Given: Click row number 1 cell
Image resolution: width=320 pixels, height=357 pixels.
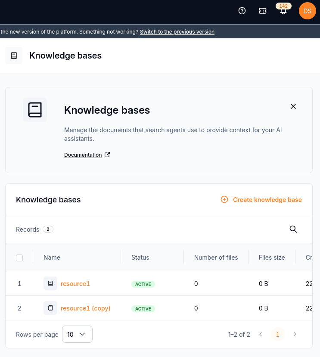Looking at the screenshot, I should (x=19, y=284).
